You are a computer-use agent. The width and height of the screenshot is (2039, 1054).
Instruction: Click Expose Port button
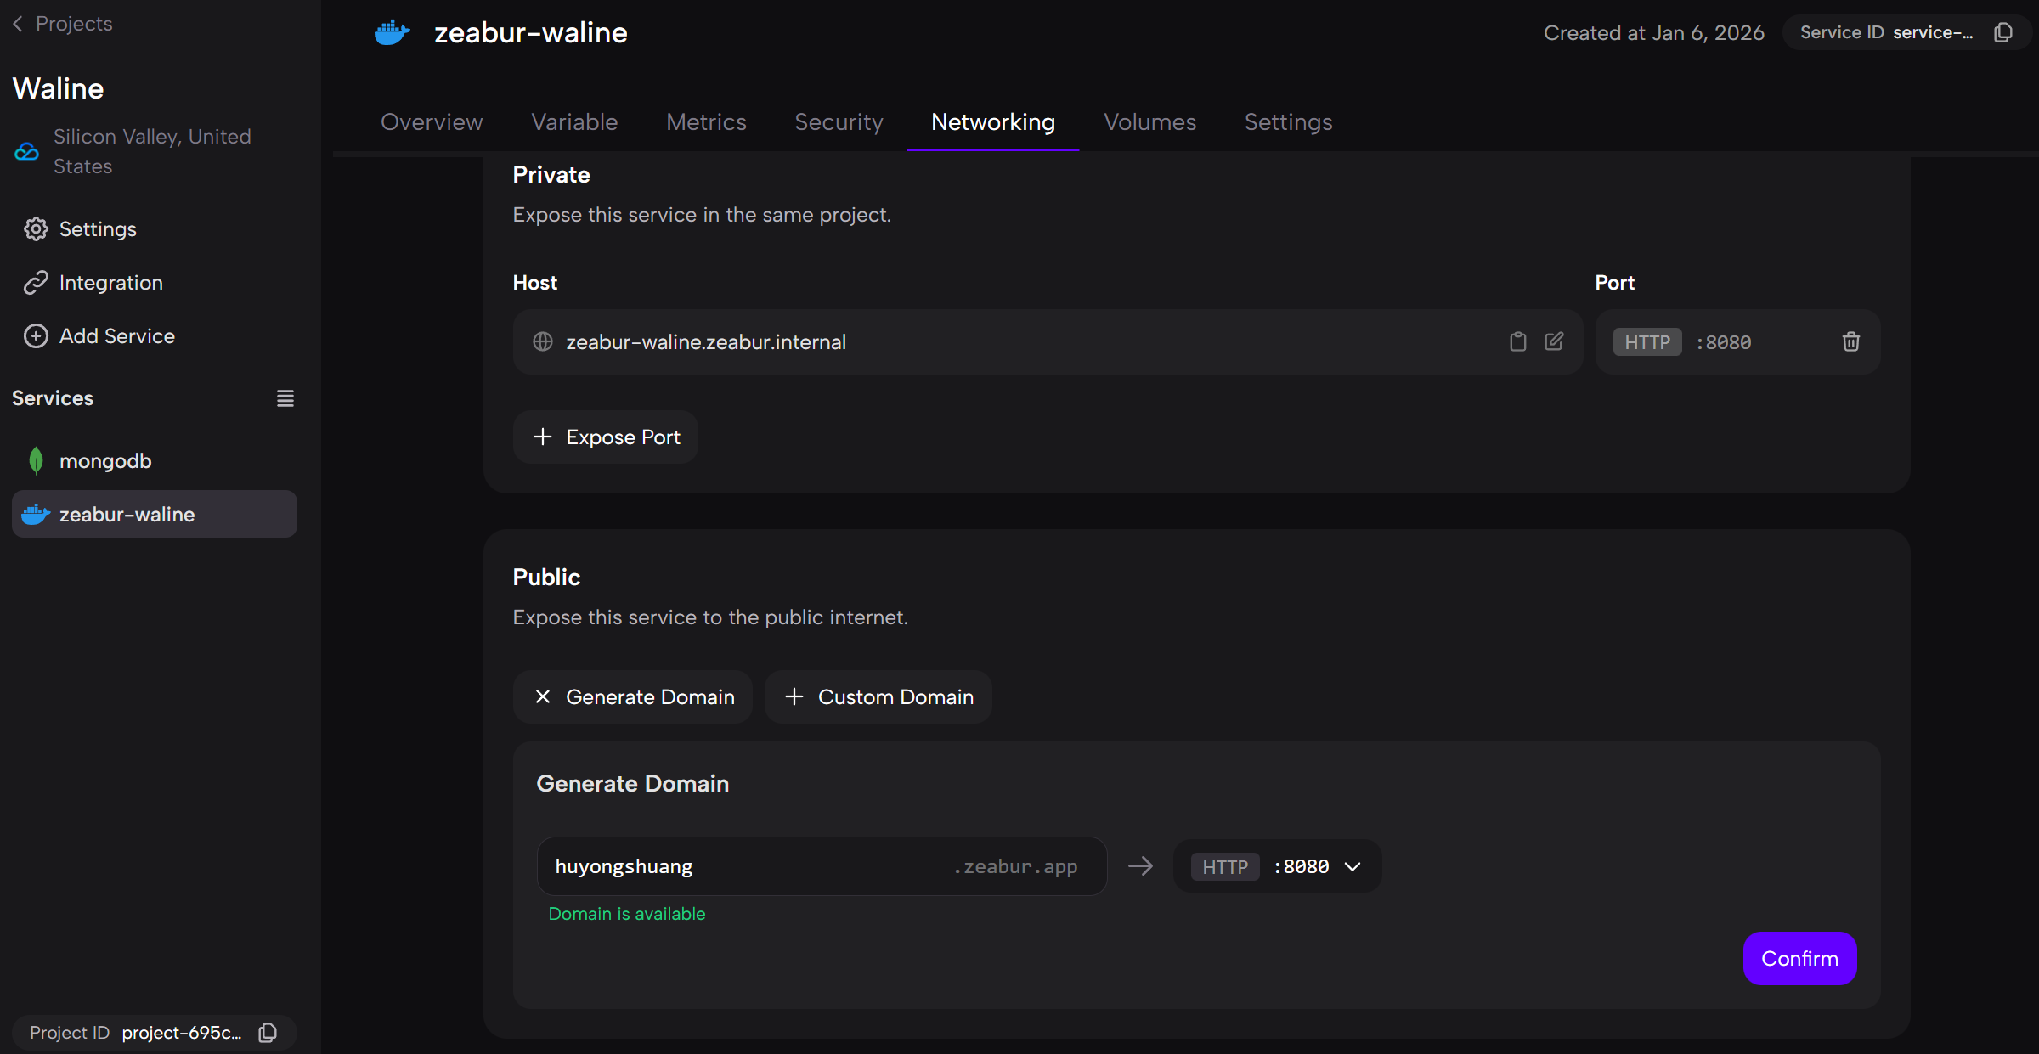pyautogui.click(x=606, y=437)
